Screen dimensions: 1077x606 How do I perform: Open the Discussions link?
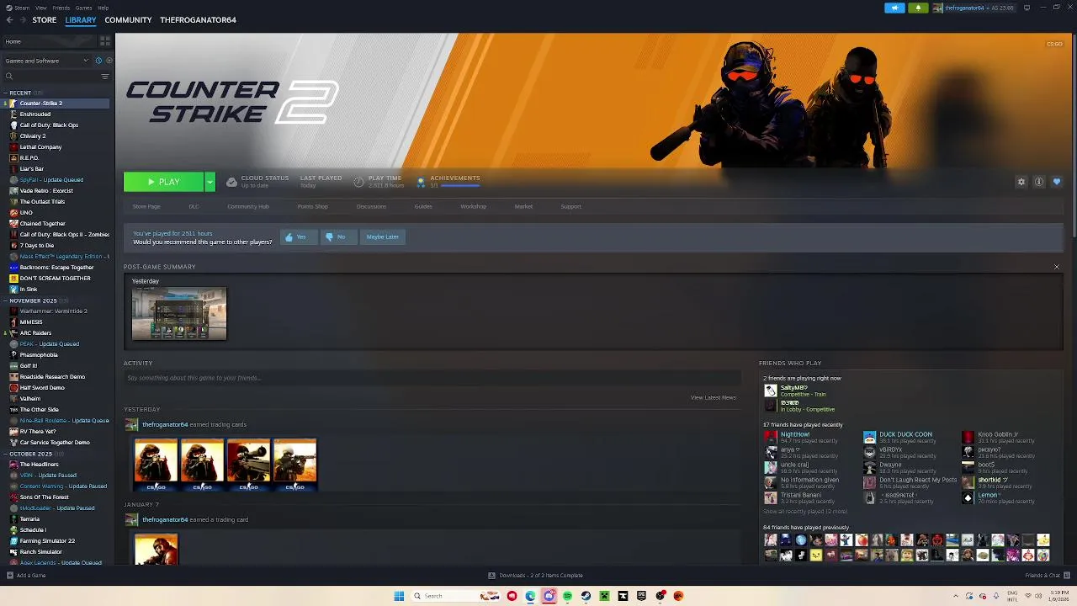coord(371,206)
